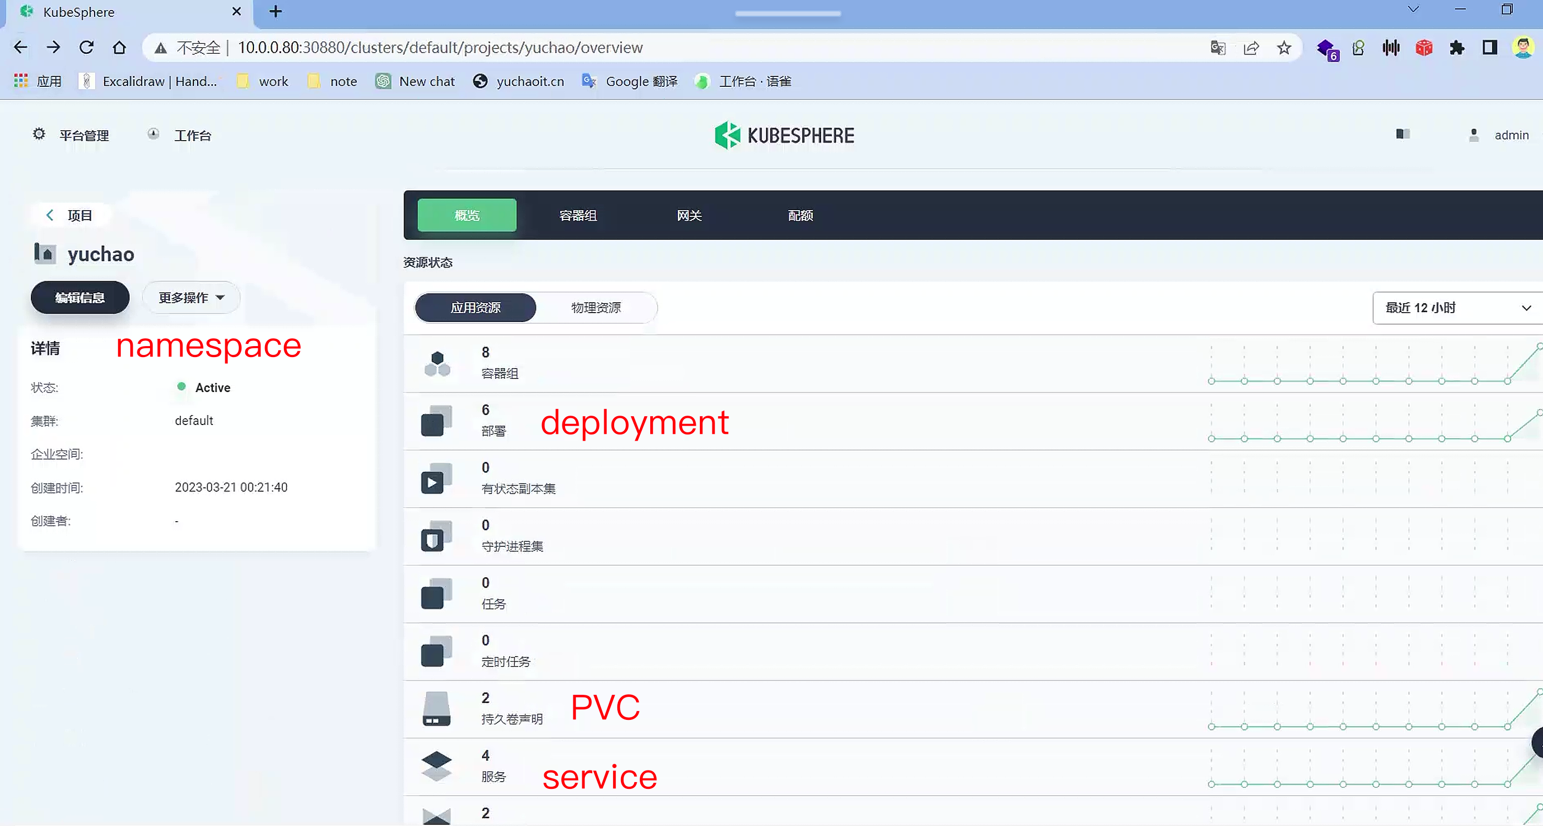This screenshot has width=1543, height=826.
Task: Click the Services (服务) layered icon
Action: [436, 766]
